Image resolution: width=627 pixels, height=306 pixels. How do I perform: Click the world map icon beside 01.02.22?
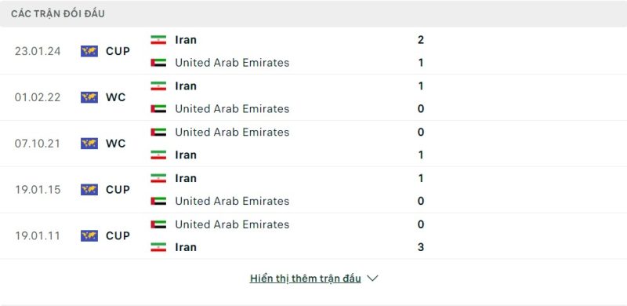tap(89, 97)
